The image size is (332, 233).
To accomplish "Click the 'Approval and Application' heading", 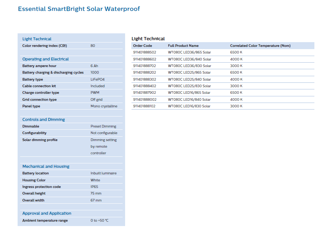I will click(47, 213).
